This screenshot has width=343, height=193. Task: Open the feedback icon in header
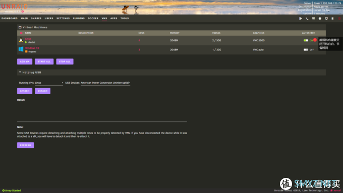(313, 19)
